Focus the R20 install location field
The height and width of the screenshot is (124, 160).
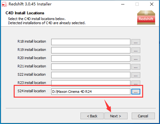pos(91,59)
